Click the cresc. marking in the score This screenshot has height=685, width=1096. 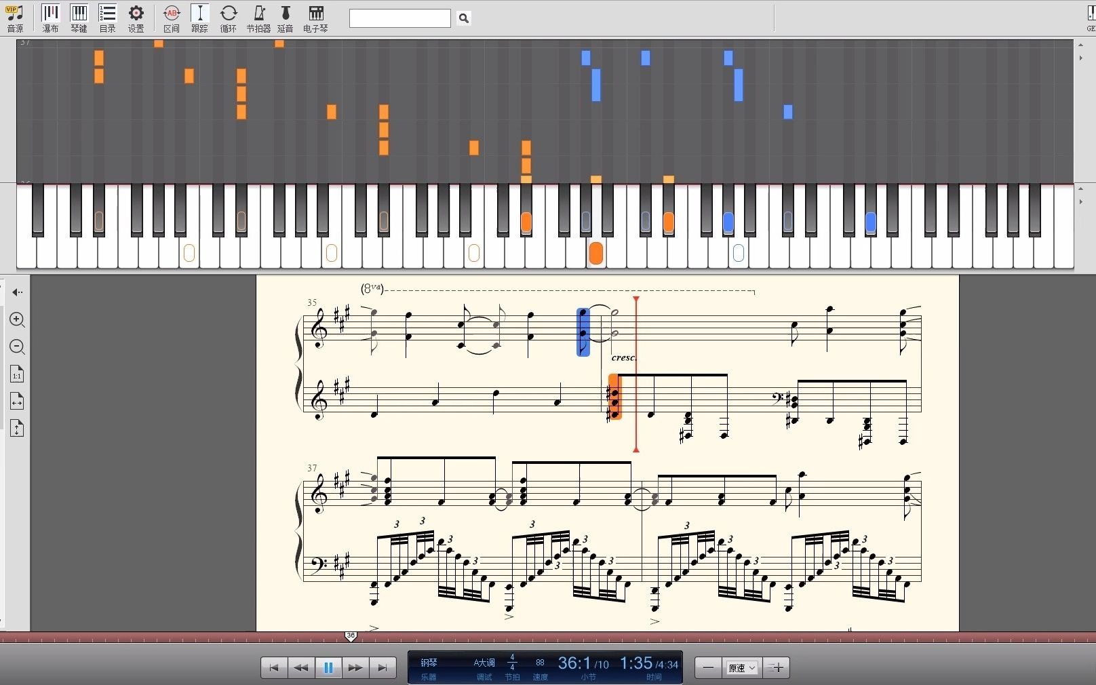[x=623, y=357]
